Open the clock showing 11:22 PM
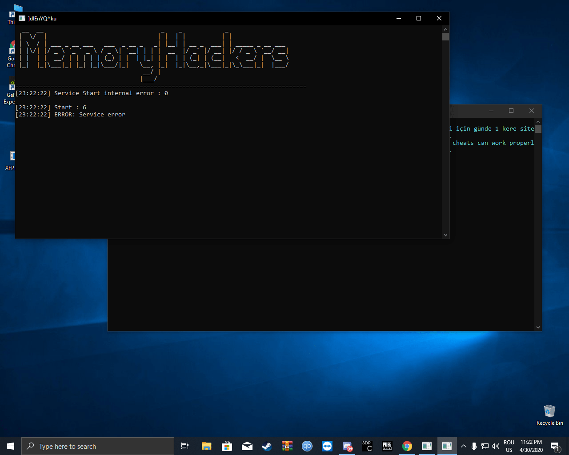The image size is (569, 455). pyautogui.click(x=531, y=446)
